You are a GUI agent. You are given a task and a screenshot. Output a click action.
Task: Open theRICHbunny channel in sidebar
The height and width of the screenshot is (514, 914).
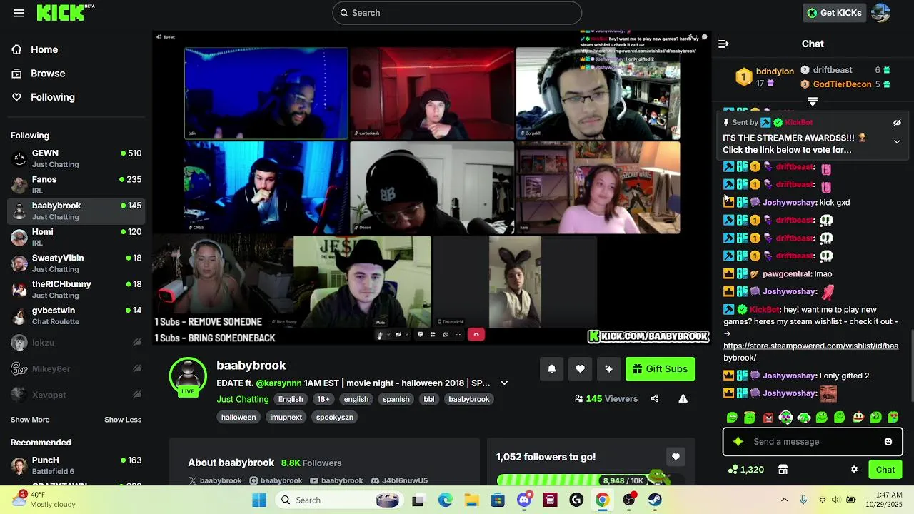point(76,289)
